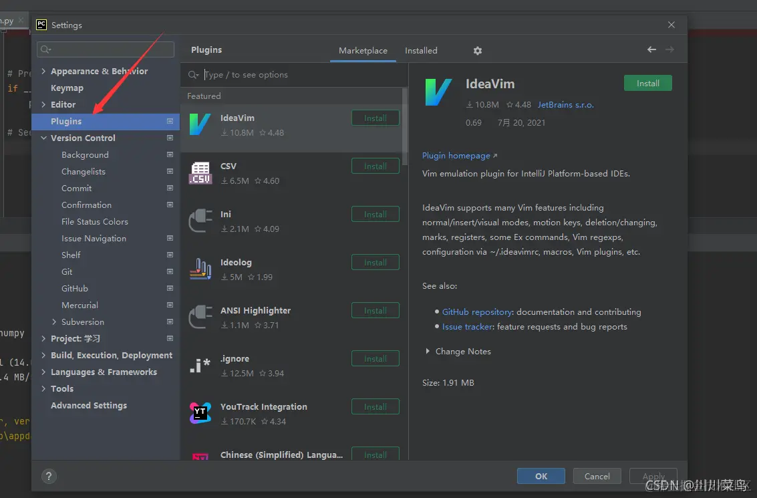757x498 pixels.
Task: Select the Ini plugin icon
Action: click(x=200, y=221)
